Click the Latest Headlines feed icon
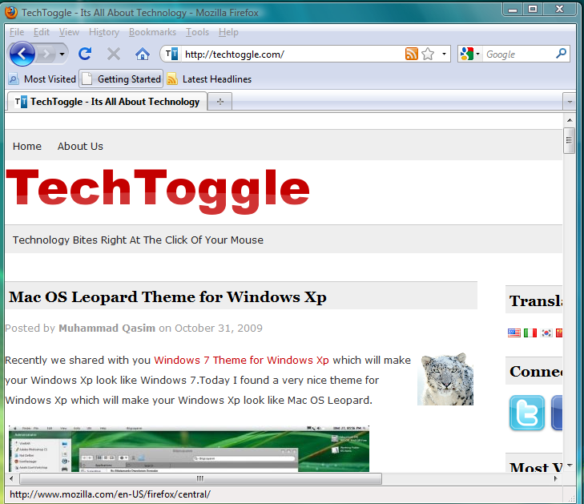The image size is (584, 504). click(x=172, y=79)
